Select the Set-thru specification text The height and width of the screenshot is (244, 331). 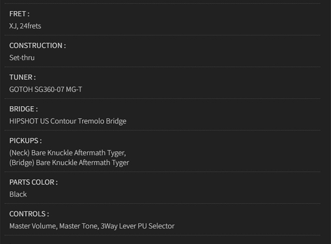(x=22, y=58)
